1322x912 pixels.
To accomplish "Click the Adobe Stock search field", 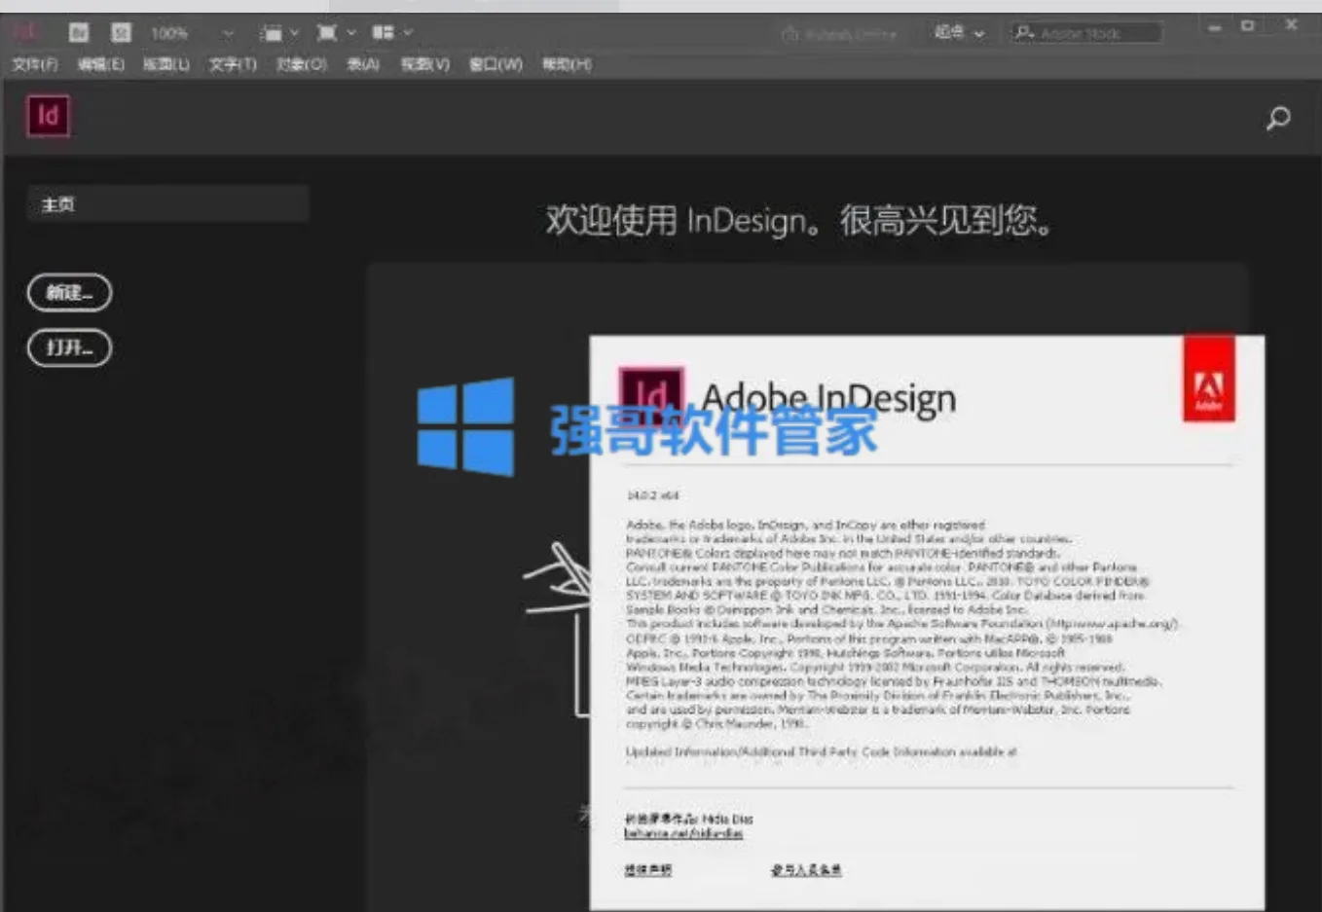I will coord(1086,33).
